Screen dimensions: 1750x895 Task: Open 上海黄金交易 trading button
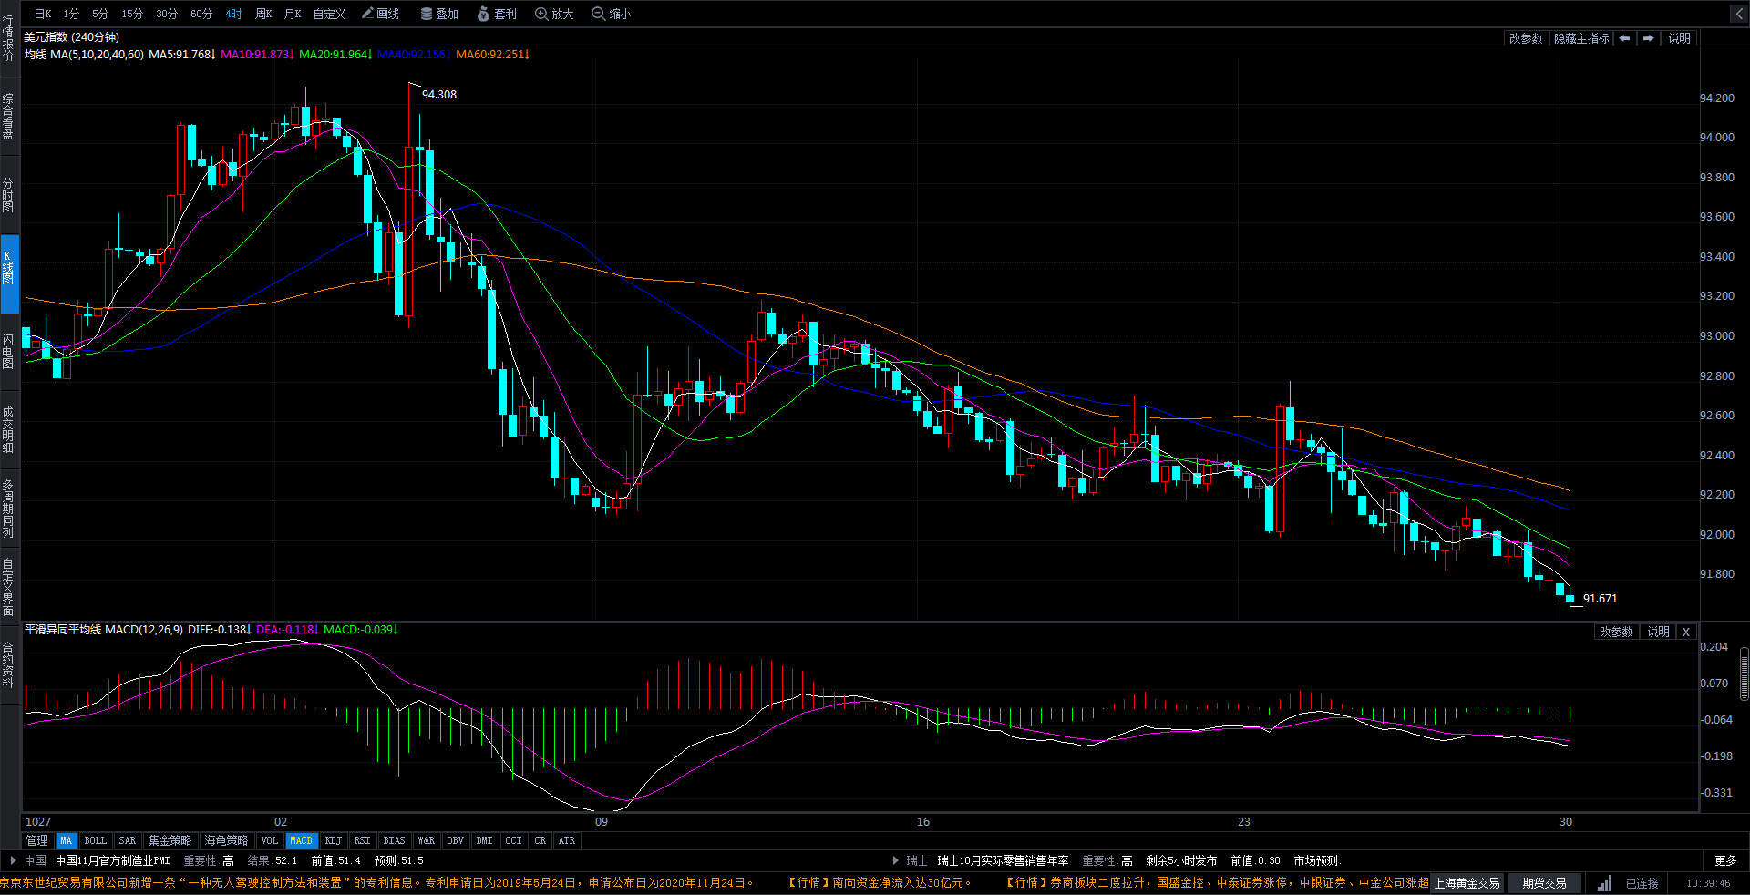[x=1467, y=883]
